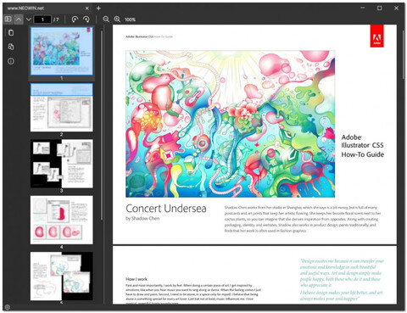Zoom out with the minus magnifier
Screen dimensions: 407x313
[x=106, y=20]
